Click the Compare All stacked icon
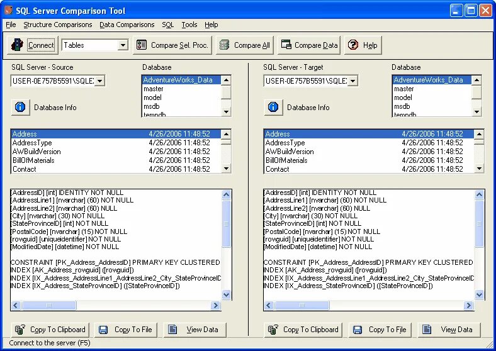 coord(224,45)
